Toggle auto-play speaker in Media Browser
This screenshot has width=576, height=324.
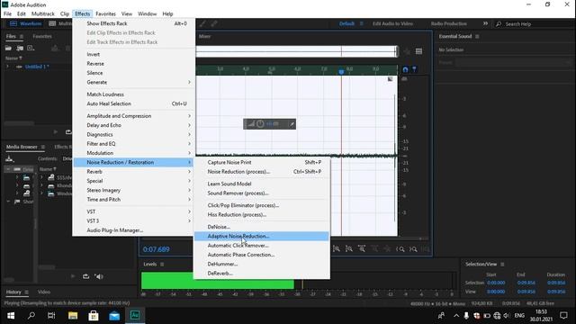click(x=99, y=276)
